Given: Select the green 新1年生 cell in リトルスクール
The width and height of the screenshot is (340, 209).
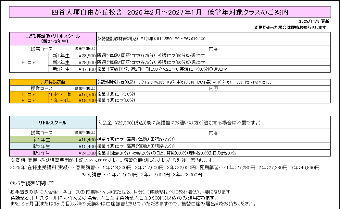Looking at the screenshot, I should point(42,139).
